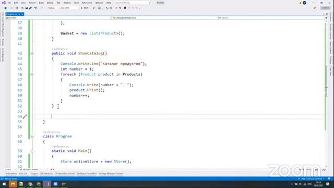Screen dimensions: 334x188
Task: Click the yellow notification warning icon
Action: tap(300, 3)
